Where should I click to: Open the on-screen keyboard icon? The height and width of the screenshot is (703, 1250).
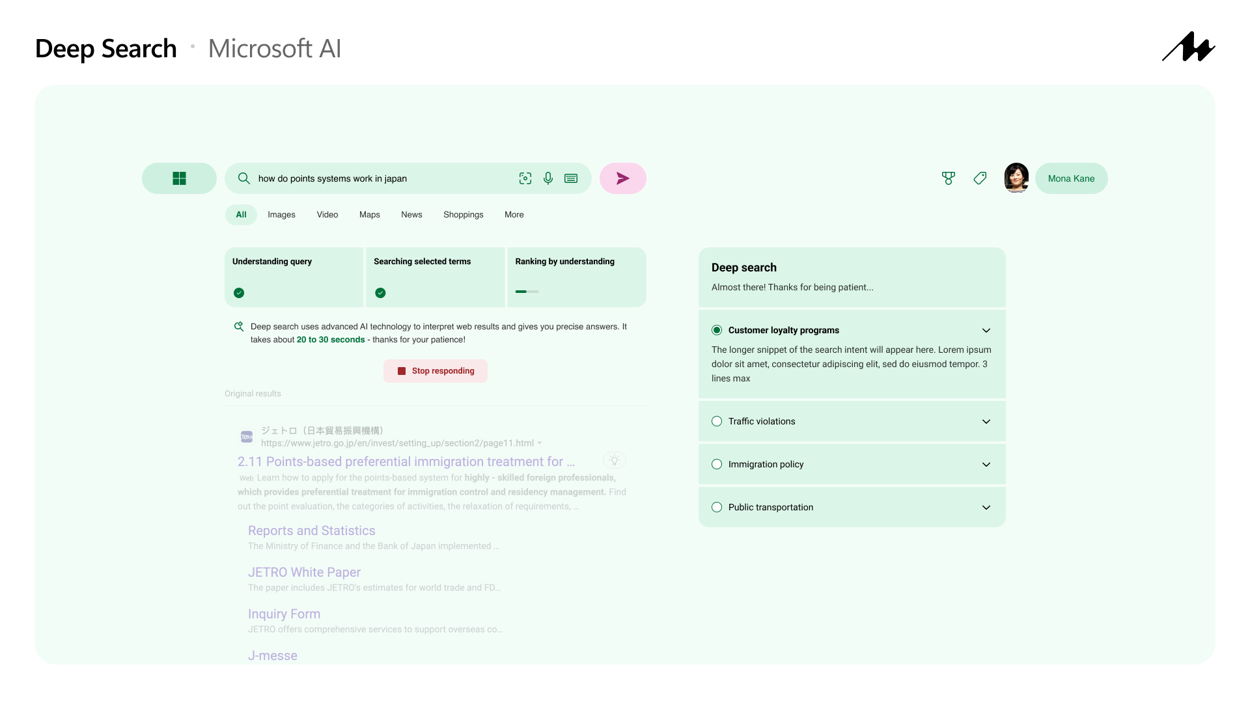click(x=571, y=178)
